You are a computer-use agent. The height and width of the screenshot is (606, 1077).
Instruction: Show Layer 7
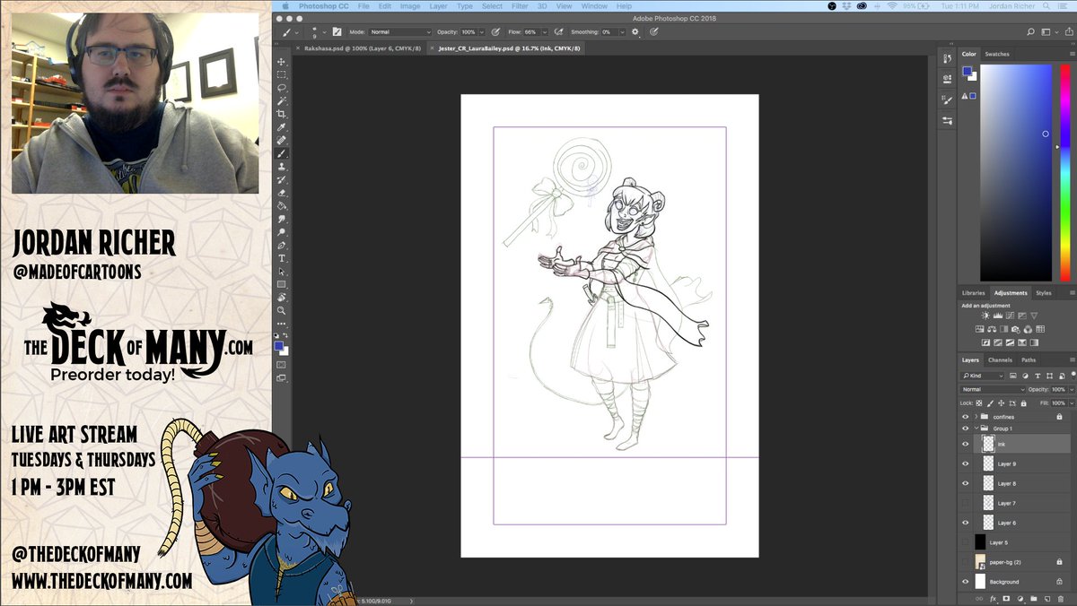click(x=965, y=503)
